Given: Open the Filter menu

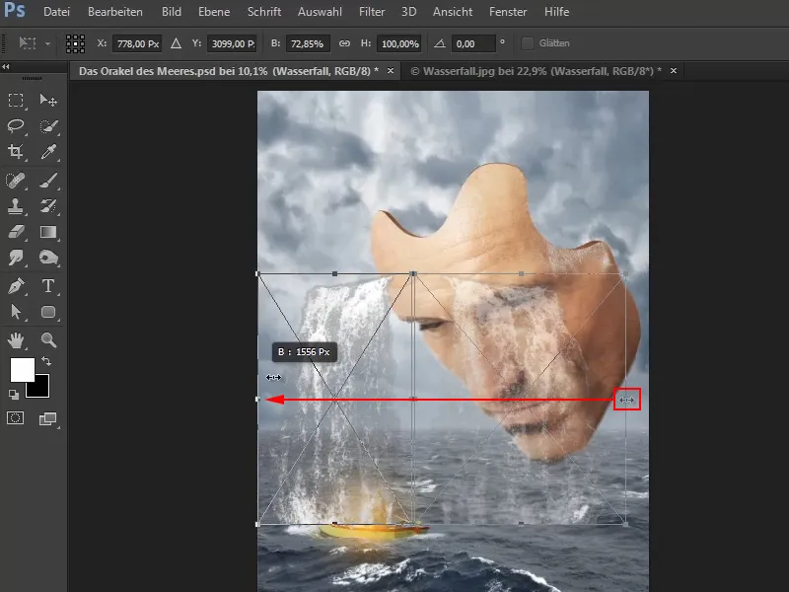Looking at the screenshot, I should tap(372, 12).
